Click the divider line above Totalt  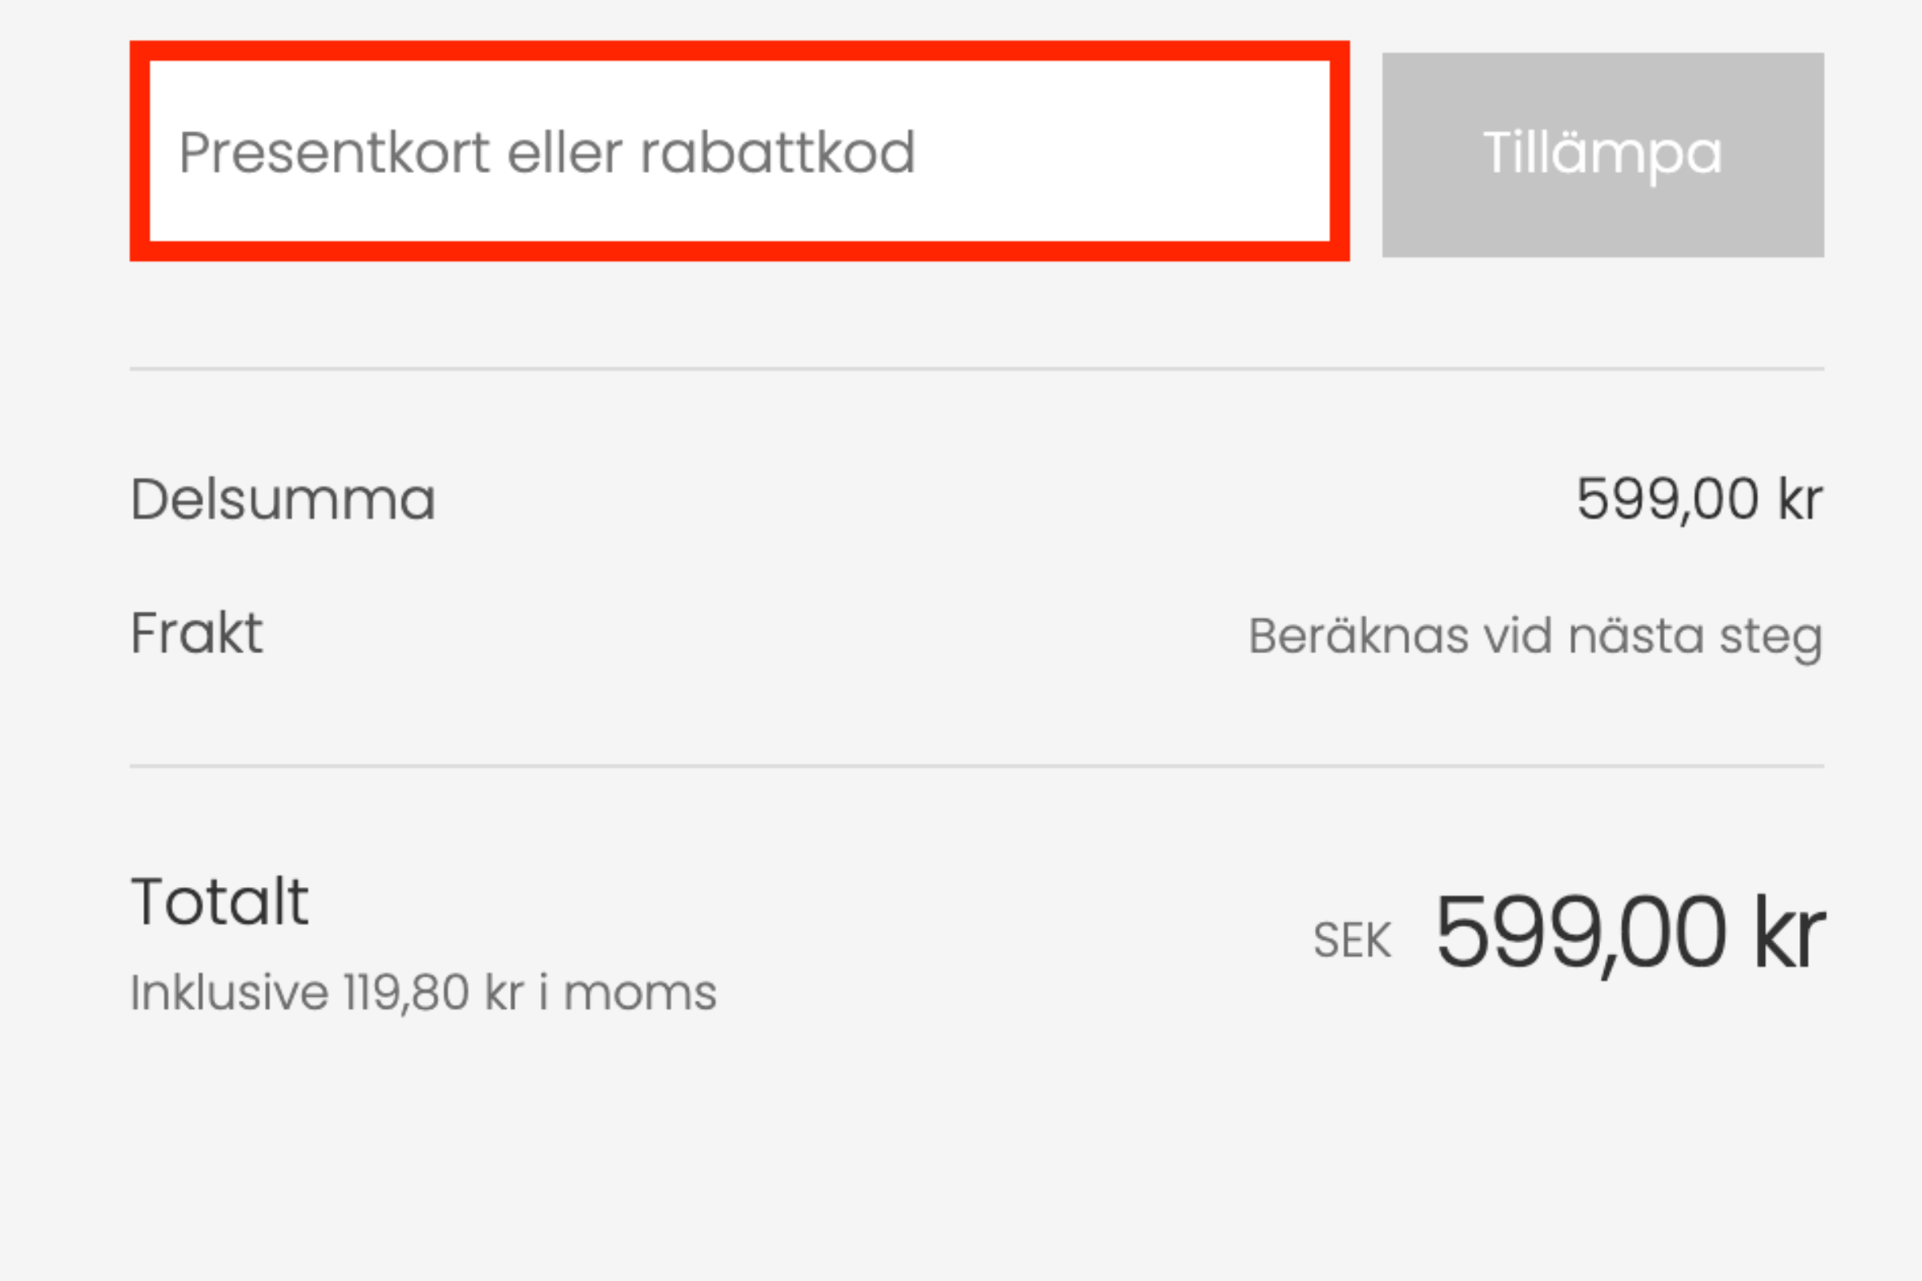point(976,766)
